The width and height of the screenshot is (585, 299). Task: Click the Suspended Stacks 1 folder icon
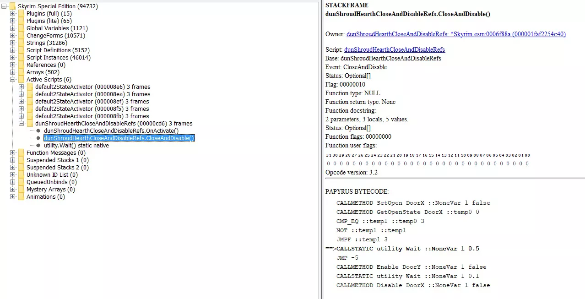21,160
